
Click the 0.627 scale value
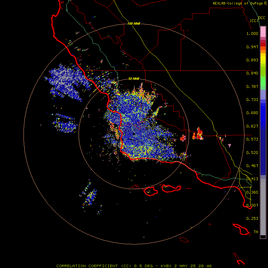point(252,126)
